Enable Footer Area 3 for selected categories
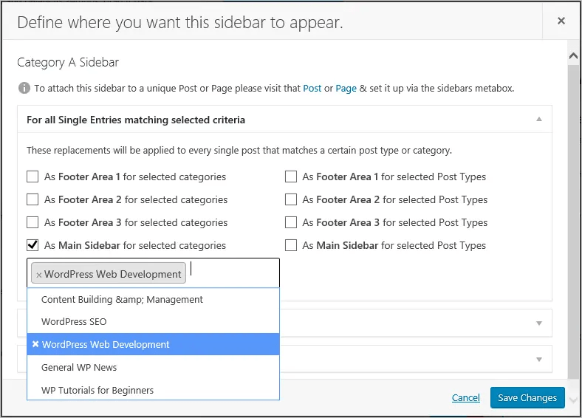Screen dimensions: 582x418 point(32,222)
